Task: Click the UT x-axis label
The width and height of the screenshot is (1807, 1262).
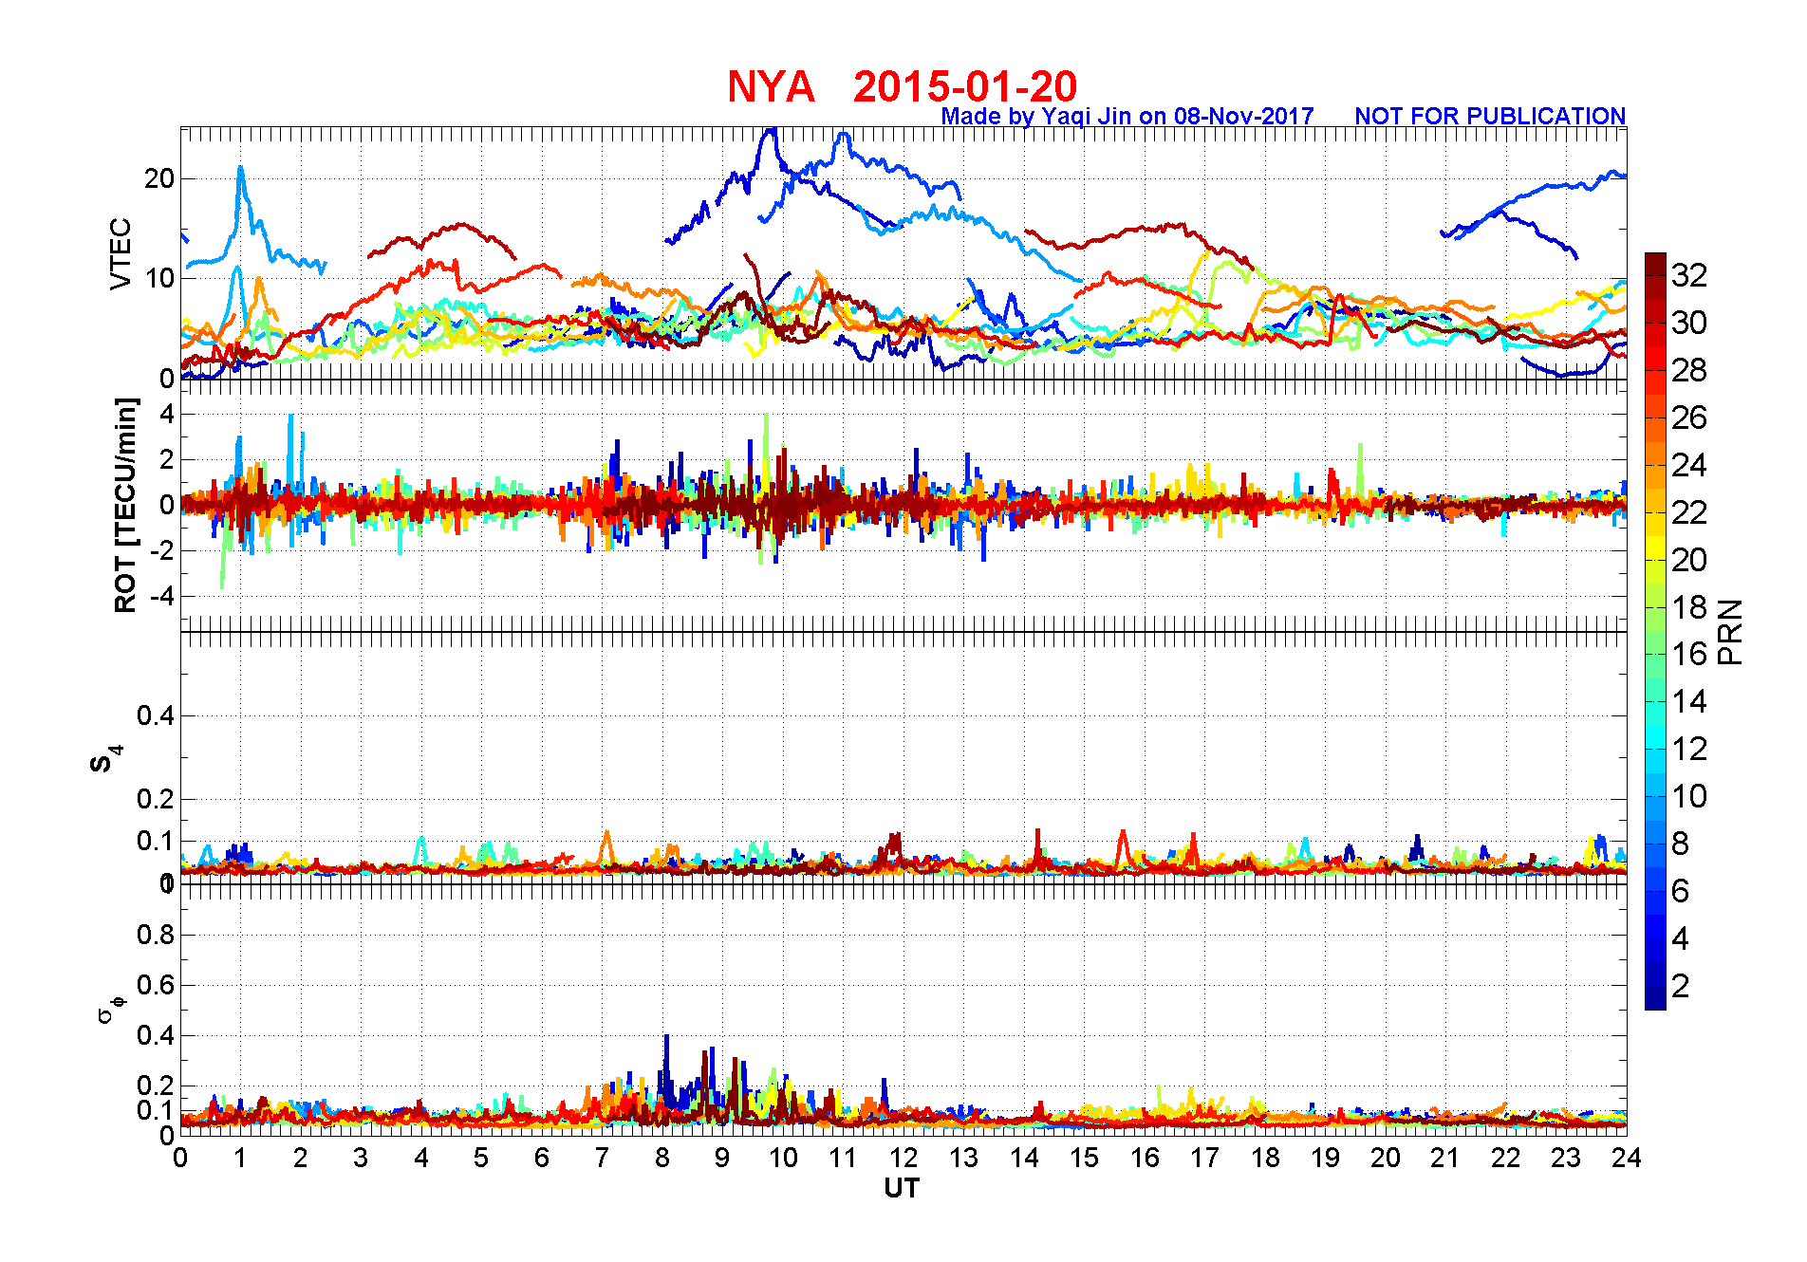Action: click(x=902, y=1188)
